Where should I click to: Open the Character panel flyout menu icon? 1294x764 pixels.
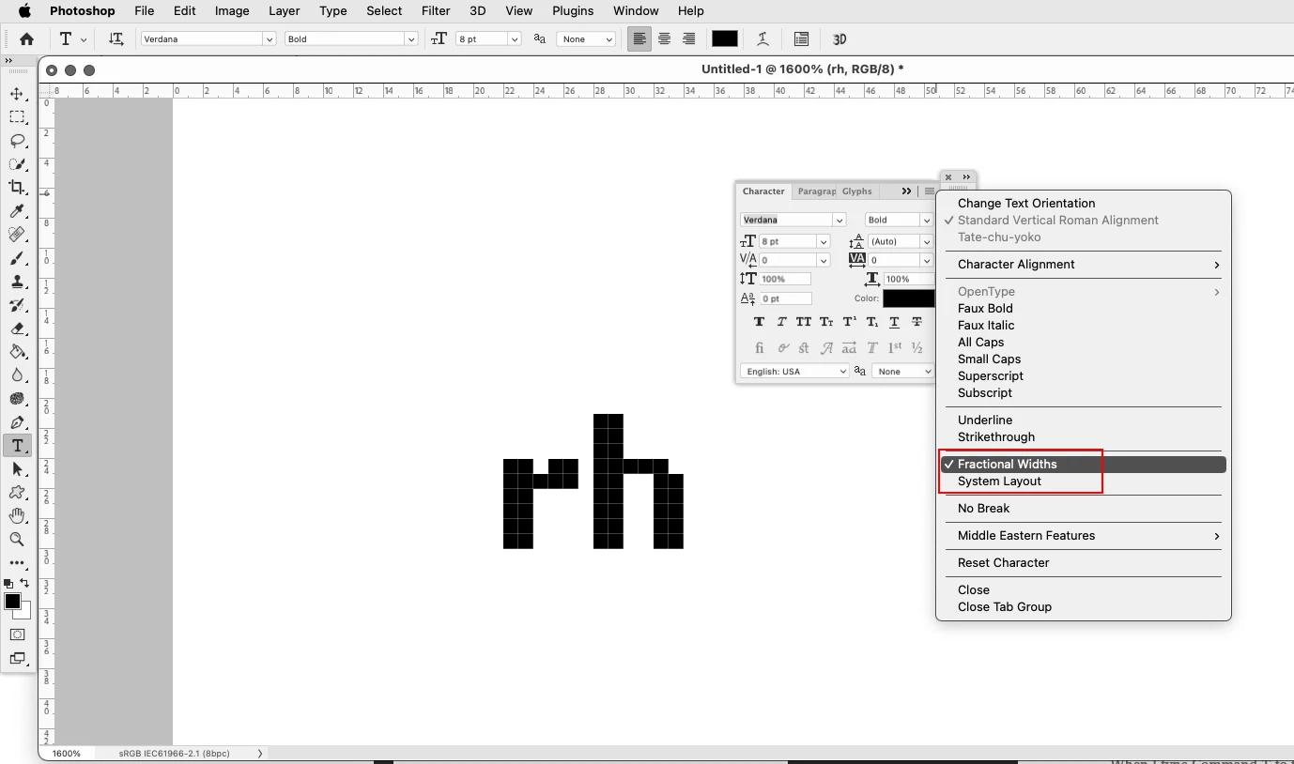coord(929,191)
